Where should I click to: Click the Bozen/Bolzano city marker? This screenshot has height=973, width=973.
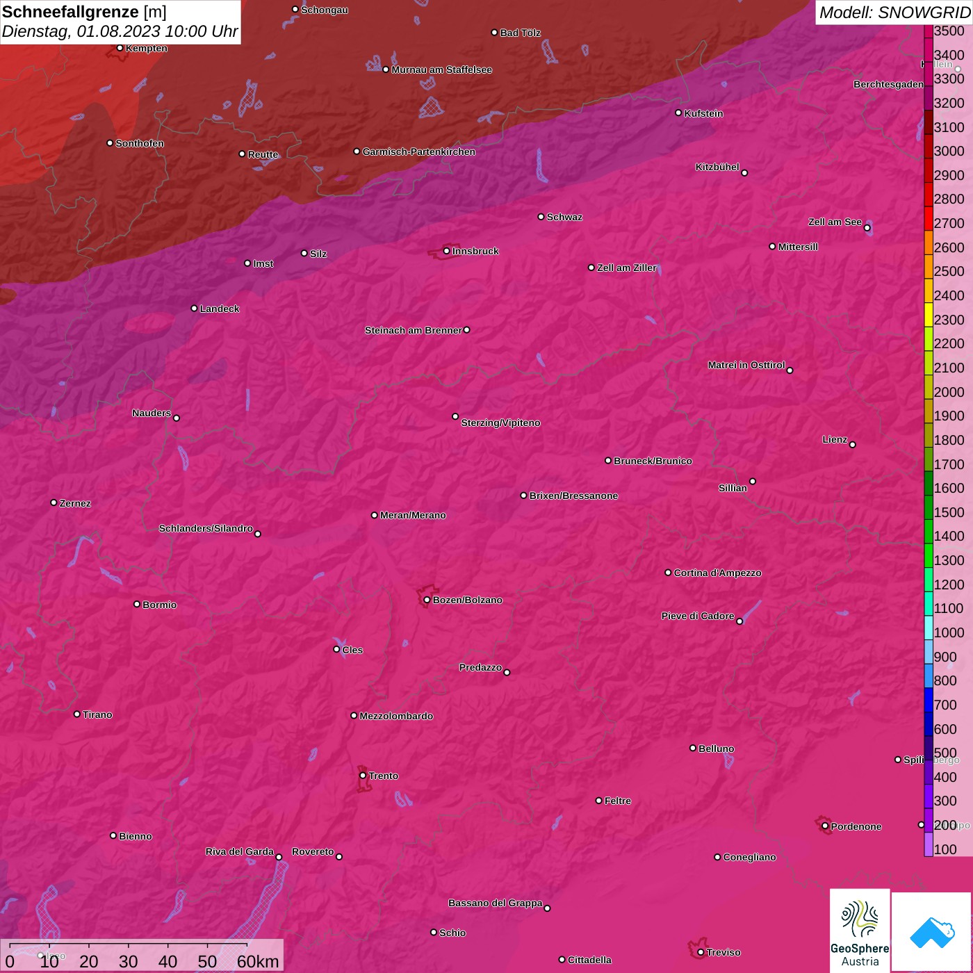point(427,600)
